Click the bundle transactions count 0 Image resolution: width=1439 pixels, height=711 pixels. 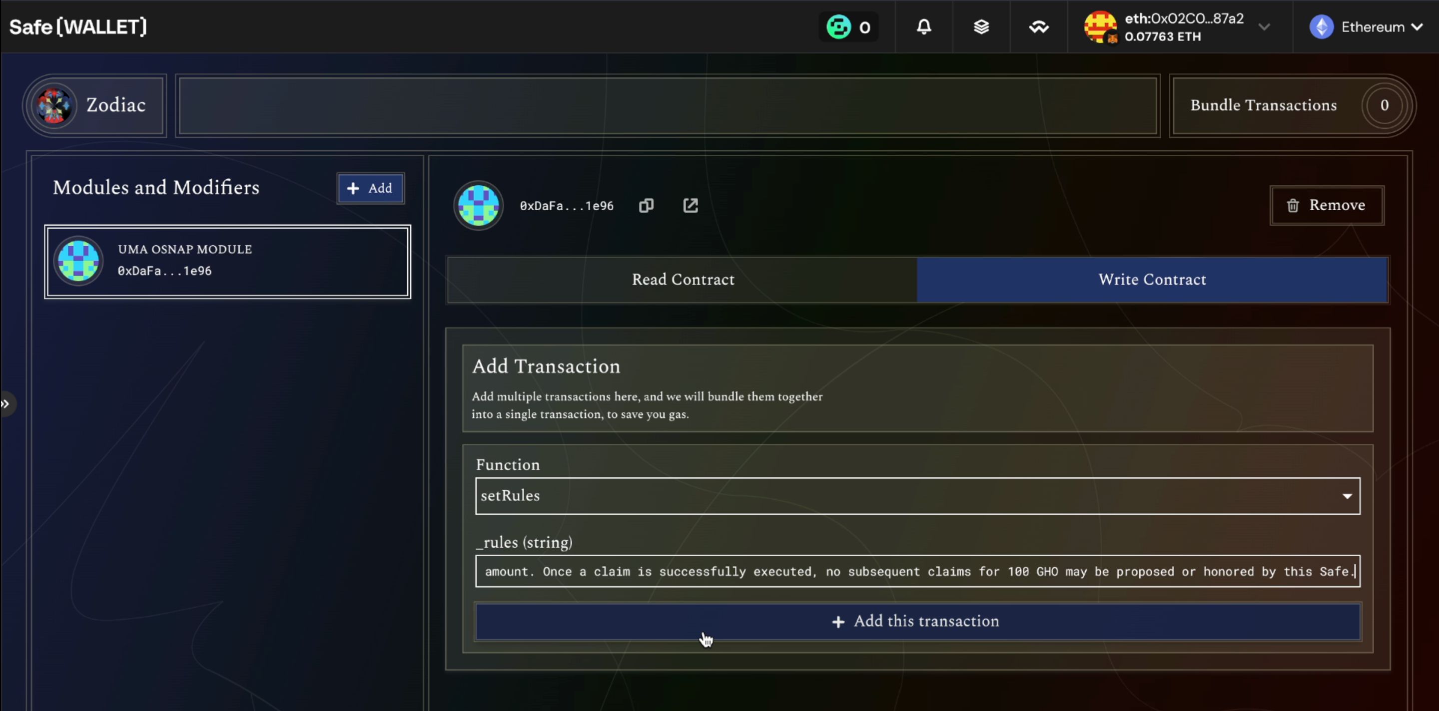coord(1384,105)
